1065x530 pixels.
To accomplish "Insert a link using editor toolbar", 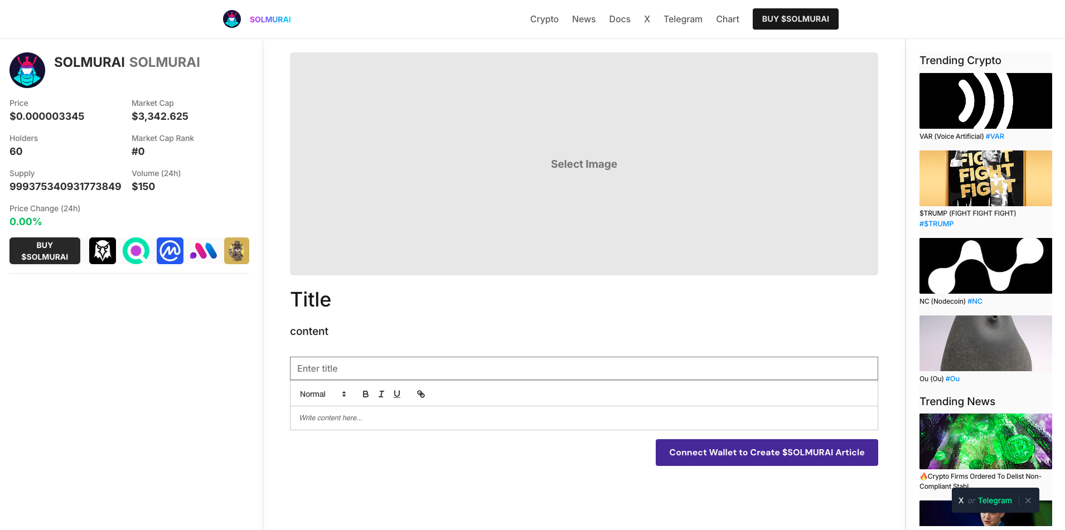I will (x=421, y=394).
